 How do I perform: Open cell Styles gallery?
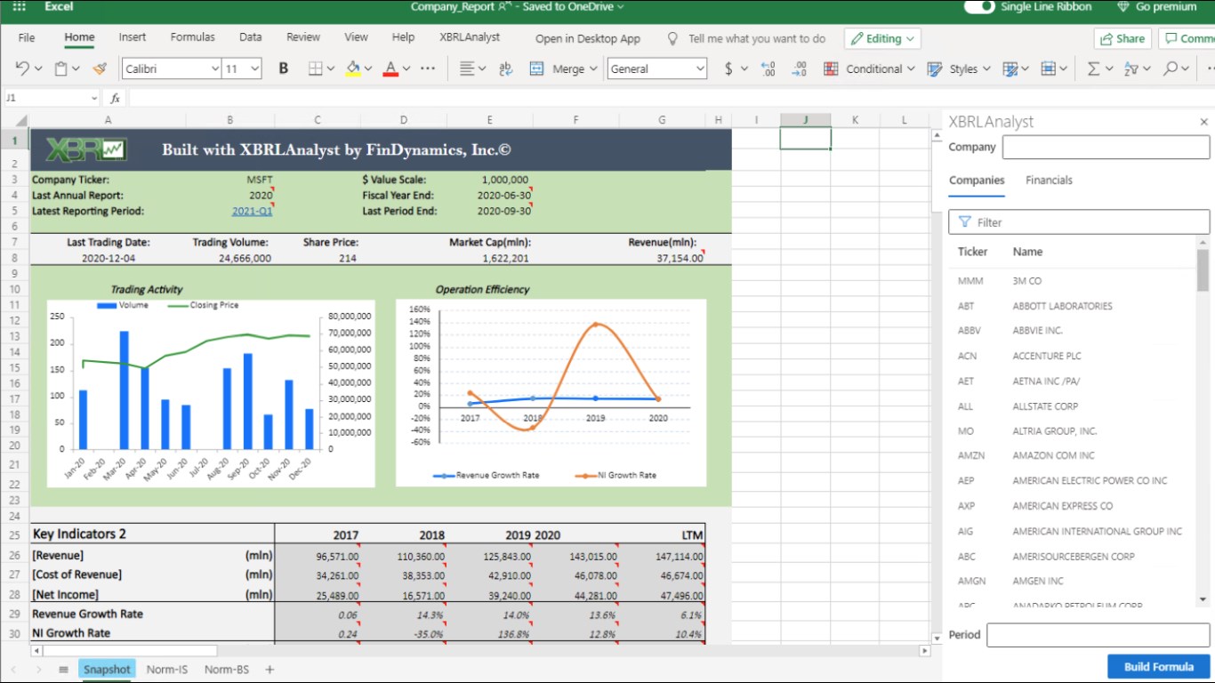pos(957,68)
